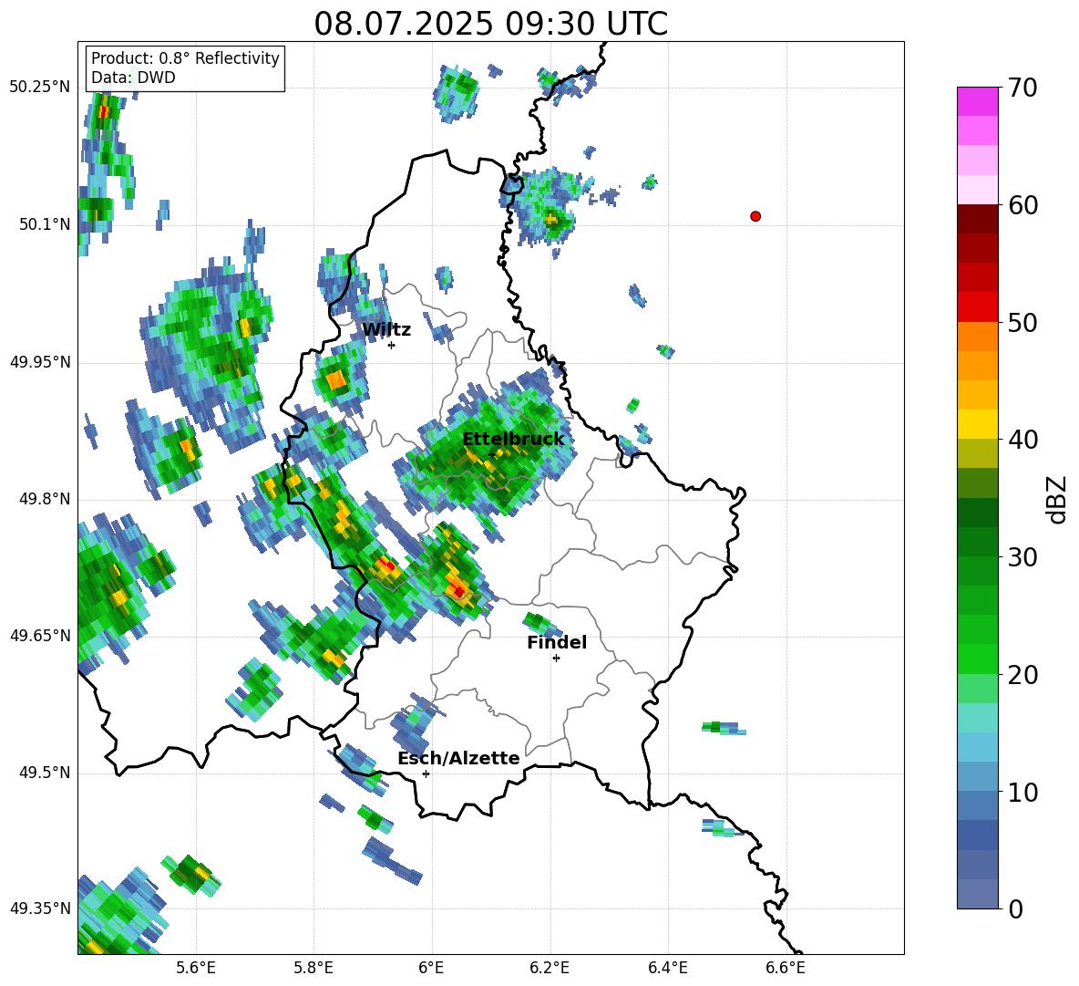
Task: Click the 6°E longitude label
Action: point(431,968)
